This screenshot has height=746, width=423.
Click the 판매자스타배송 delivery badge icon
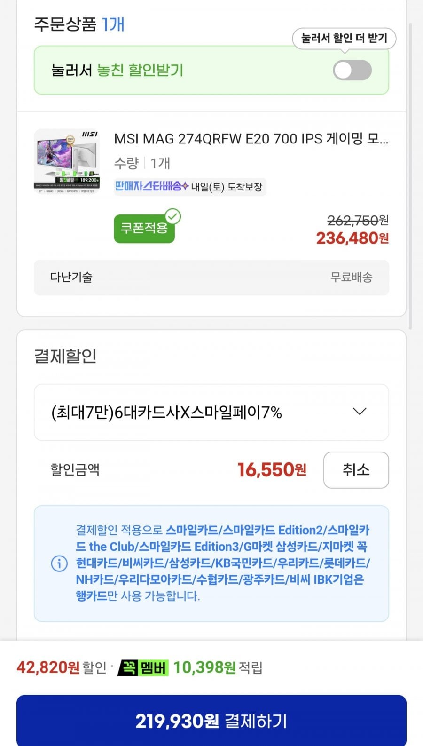(x=152, y=186)
